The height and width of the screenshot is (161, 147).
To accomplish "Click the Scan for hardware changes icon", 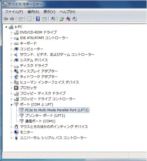I will click(x=53, y=19).
